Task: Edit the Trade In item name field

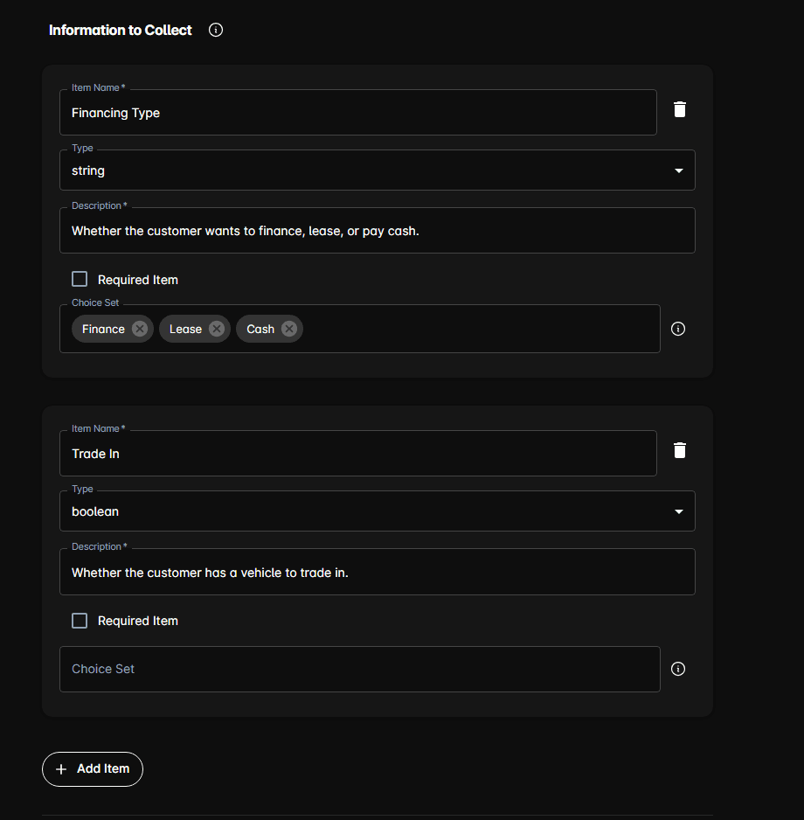Action: point(358,454)
